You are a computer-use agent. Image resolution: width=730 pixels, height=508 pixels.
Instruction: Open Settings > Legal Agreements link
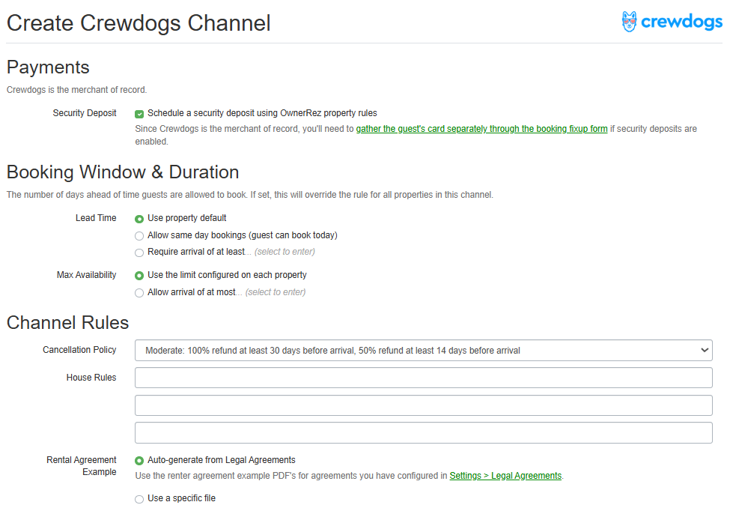pos(505,475)
